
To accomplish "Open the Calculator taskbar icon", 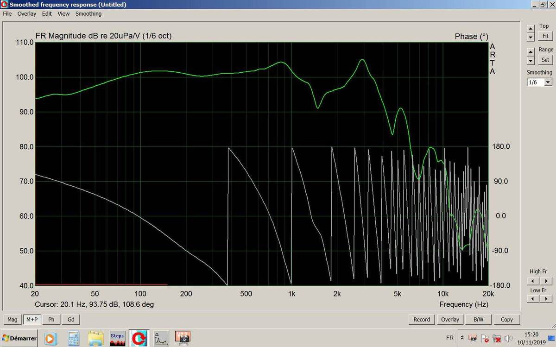I will click(73, 338).
